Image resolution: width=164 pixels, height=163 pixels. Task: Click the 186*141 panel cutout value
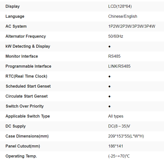click(115, 146)
